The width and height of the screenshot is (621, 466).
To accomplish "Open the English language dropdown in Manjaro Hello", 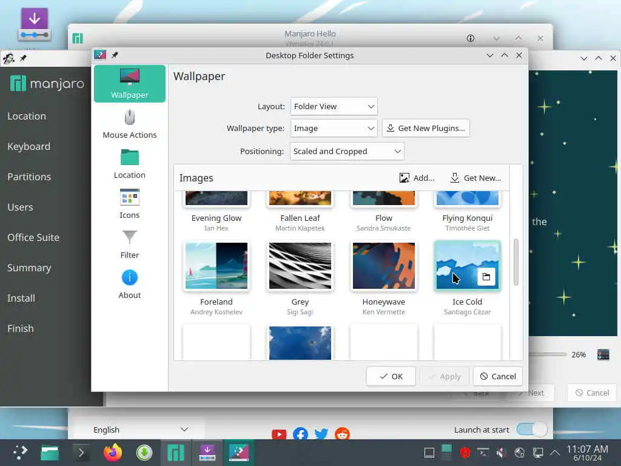I will [x=140, y=430].
